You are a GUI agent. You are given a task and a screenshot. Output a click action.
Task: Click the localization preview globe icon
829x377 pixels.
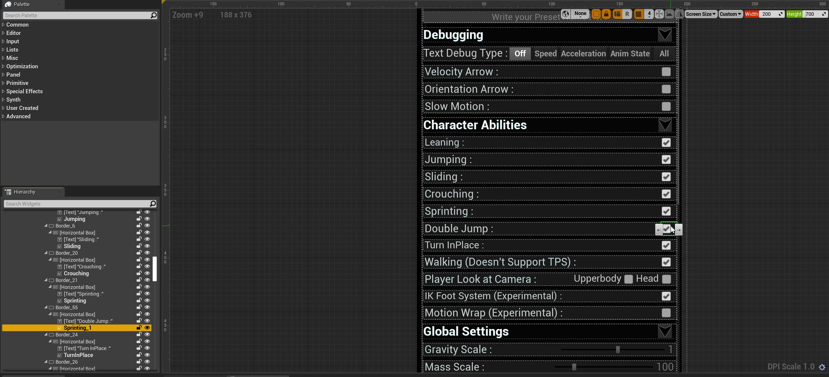pos(565,14)
